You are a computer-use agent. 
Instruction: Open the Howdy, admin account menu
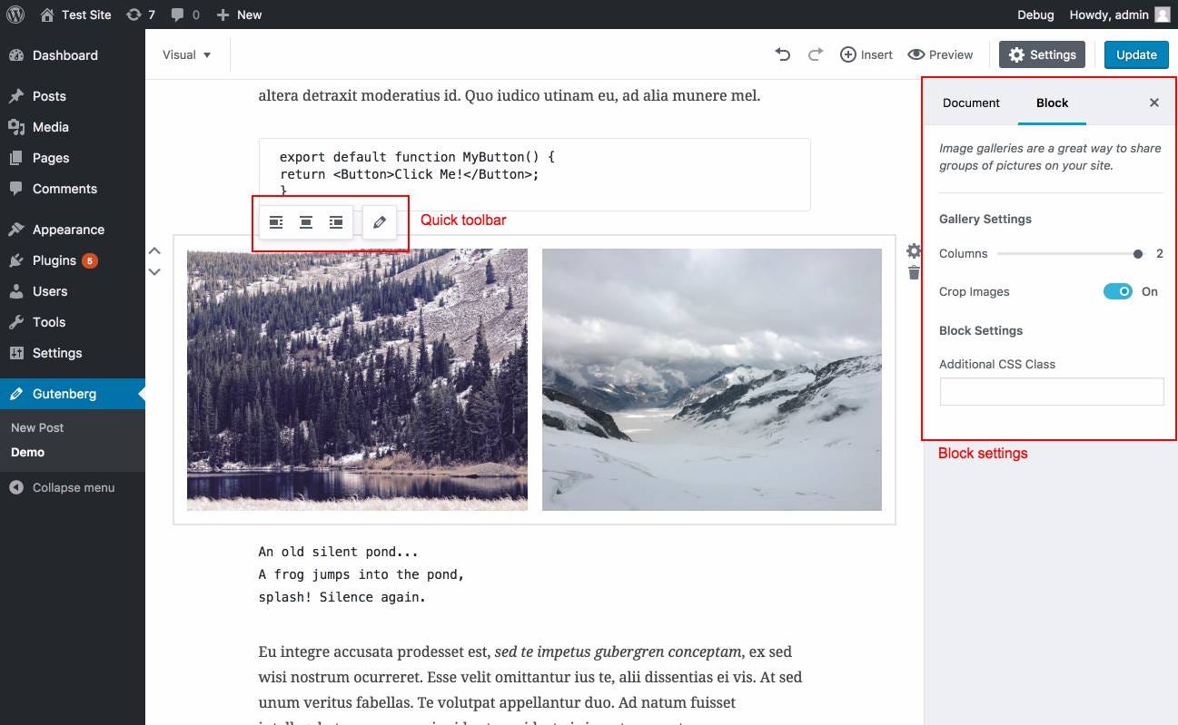point(1119,15)
